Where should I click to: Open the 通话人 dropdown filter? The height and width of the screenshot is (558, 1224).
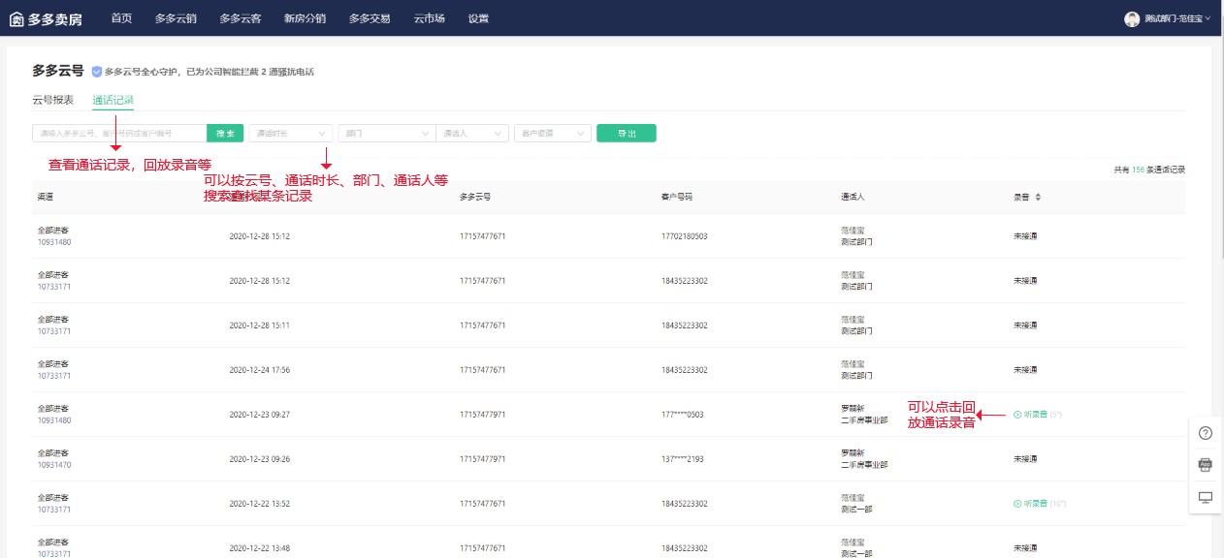[472, 134]
